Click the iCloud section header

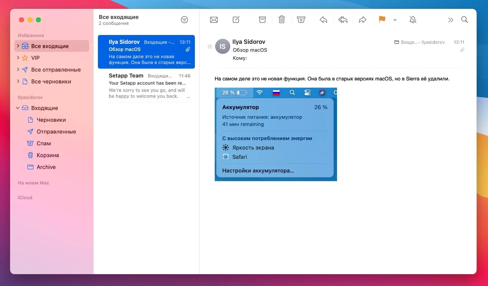25,198
